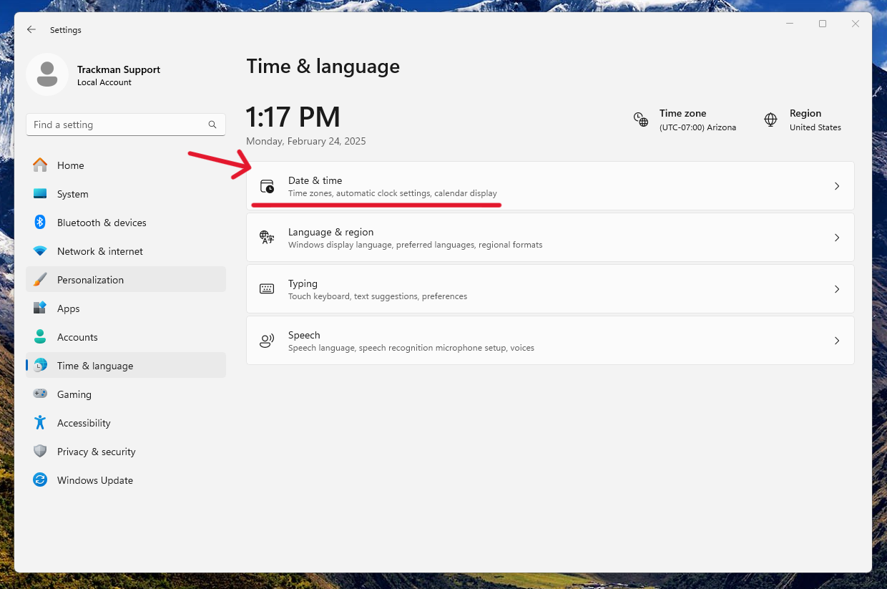Click the Home house icon
The image size is (887, 589).
(41, 165)
